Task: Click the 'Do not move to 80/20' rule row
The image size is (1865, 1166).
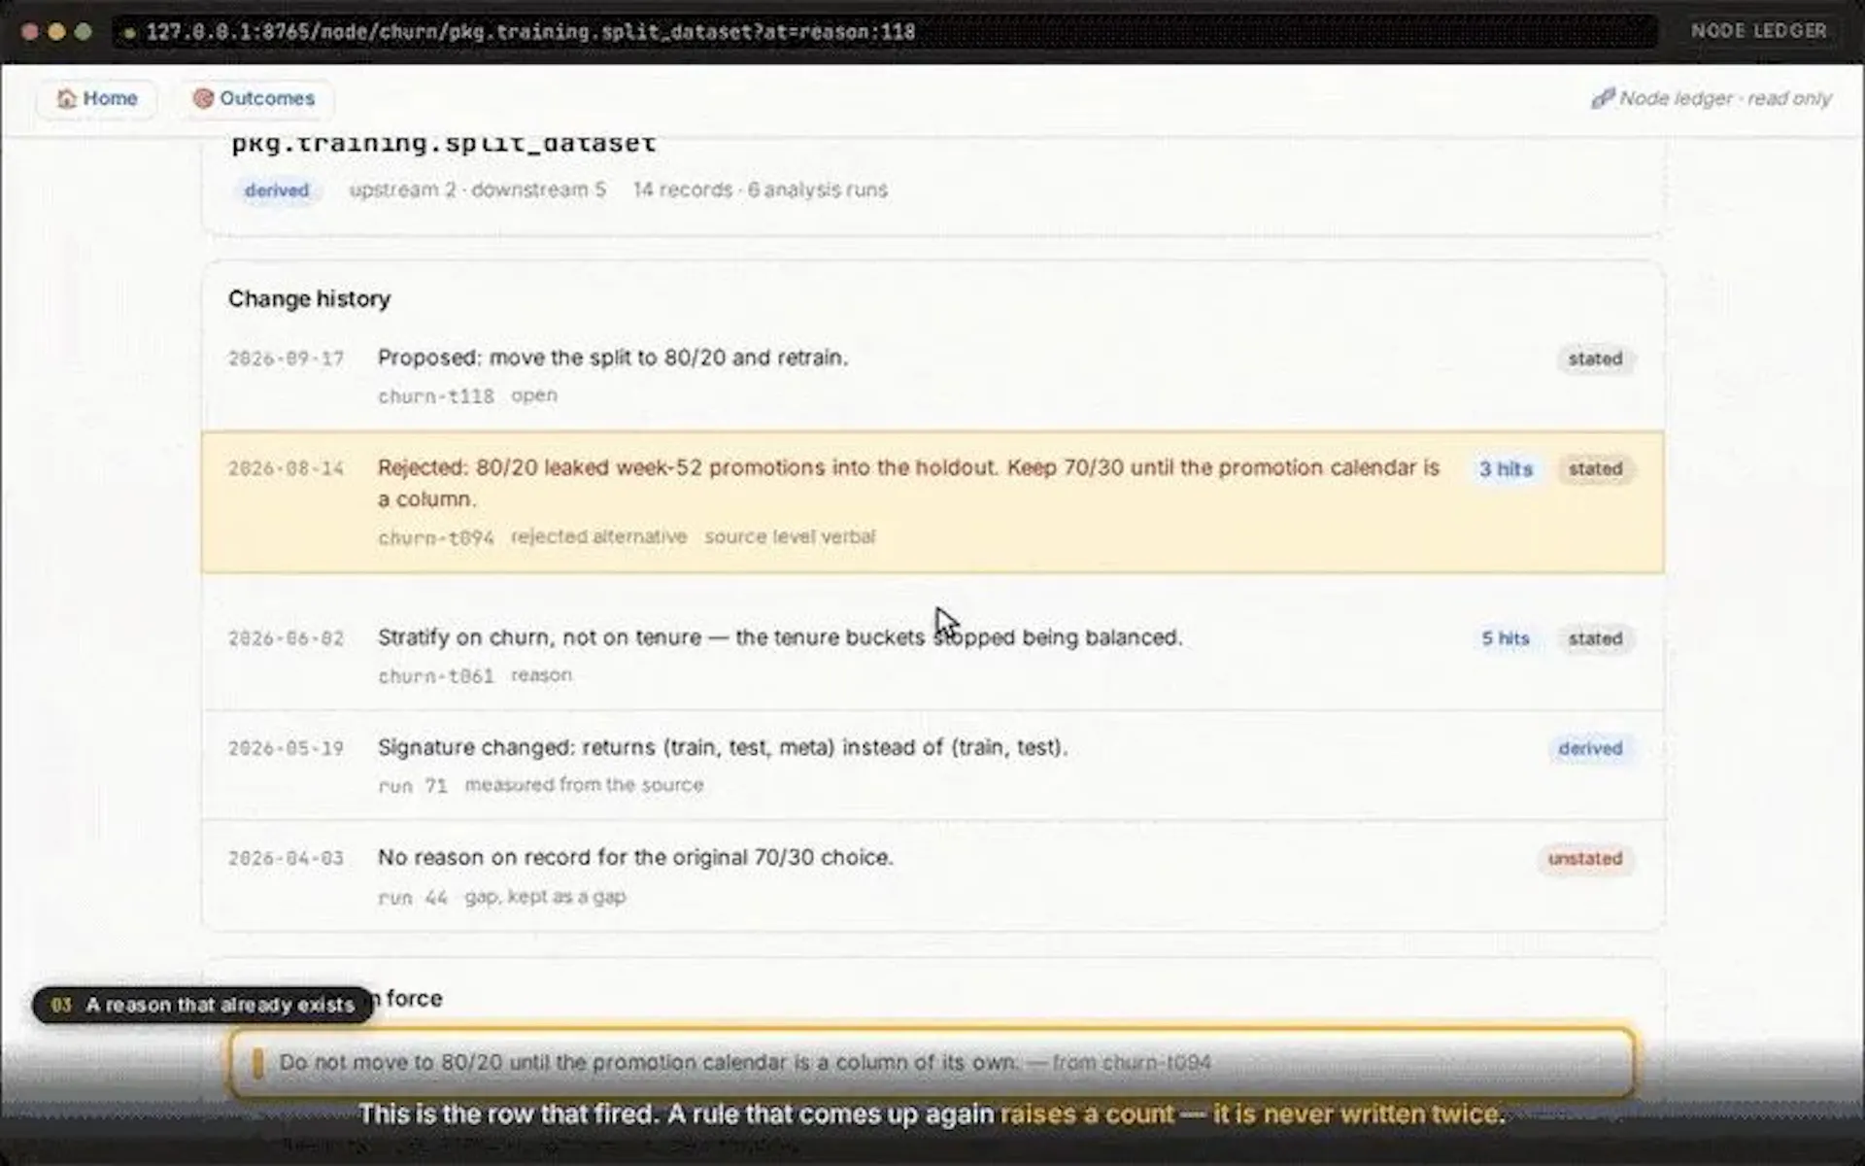Action: coord(932,1063)
